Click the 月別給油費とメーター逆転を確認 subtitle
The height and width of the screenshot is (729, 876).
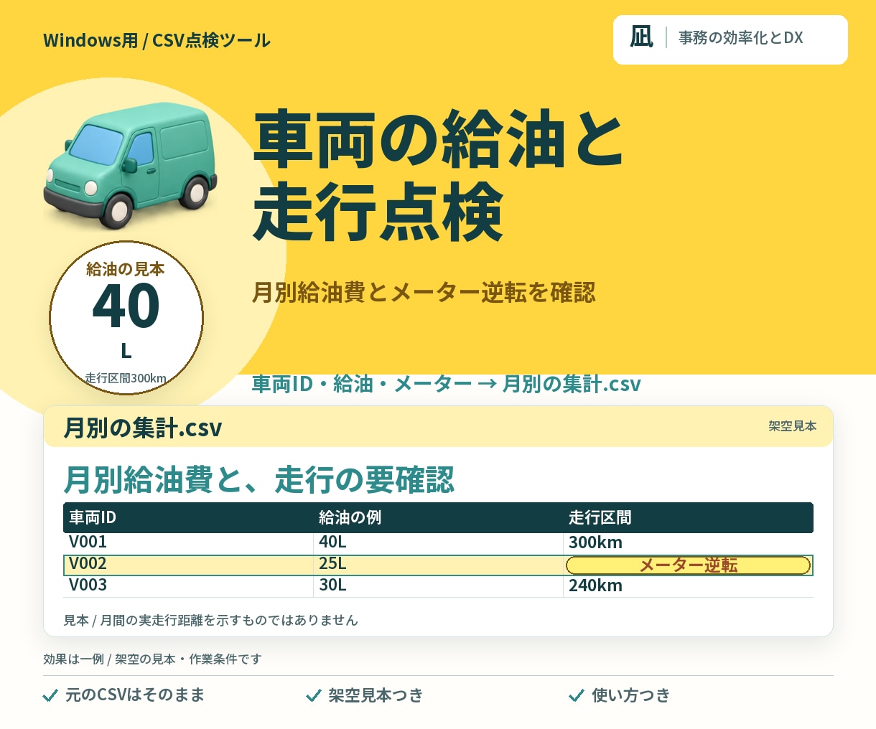pos(424,293)
